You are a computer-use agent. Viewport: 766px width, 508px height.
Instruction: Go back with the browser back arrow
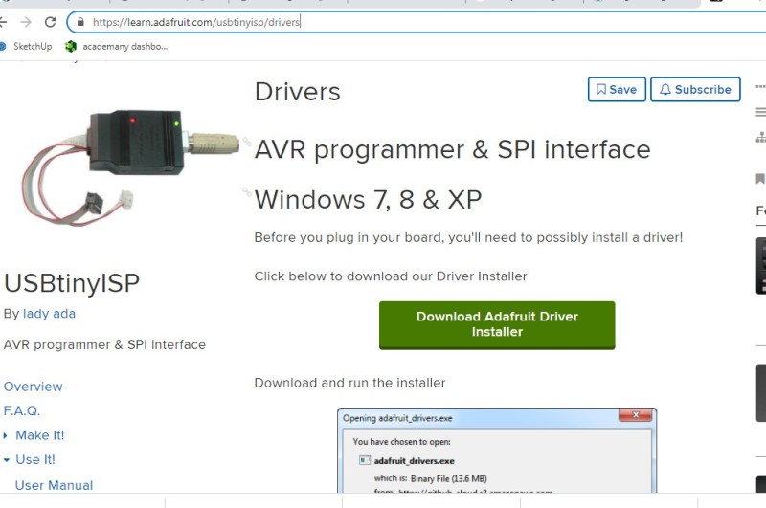[3, 22]
